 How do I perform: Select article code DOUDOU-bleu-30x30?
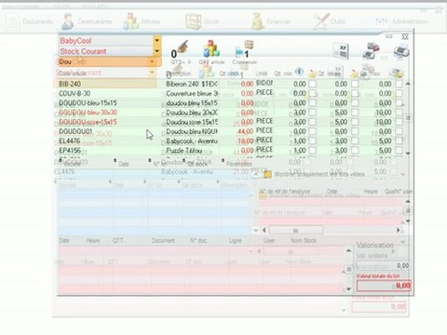pyautogui.click(x=88, y=113)
